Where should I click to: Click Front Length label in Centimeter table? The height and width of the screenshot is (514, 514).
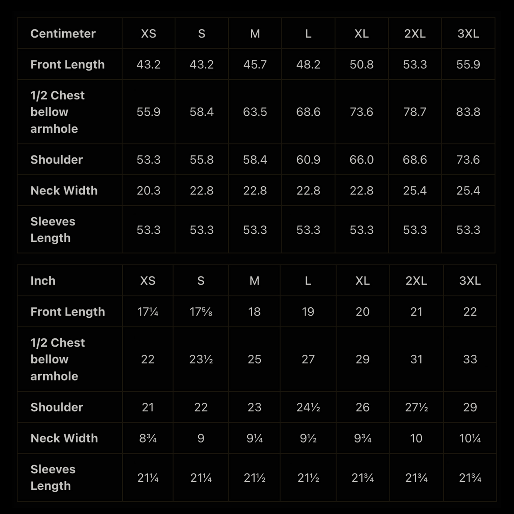[68, 64]
